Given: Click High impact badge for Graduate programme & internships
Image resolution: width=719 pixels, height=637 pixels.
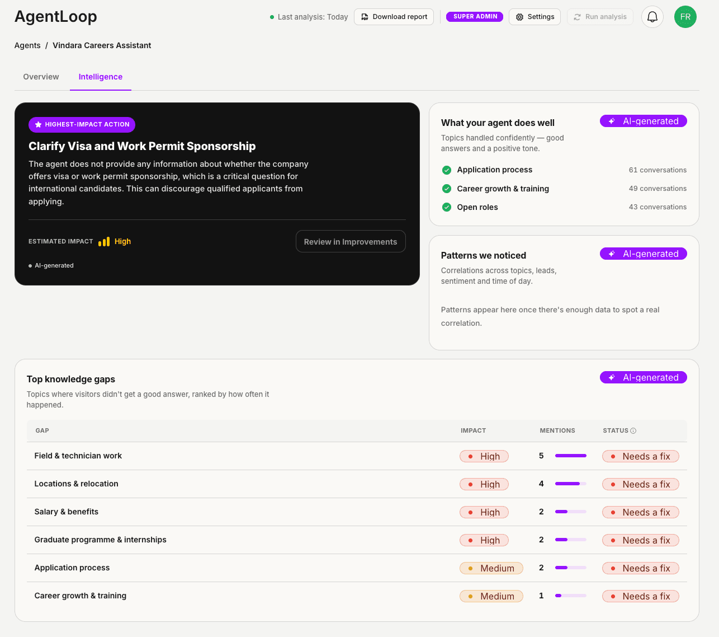Looking at the screenshot, I should (484, 540).
